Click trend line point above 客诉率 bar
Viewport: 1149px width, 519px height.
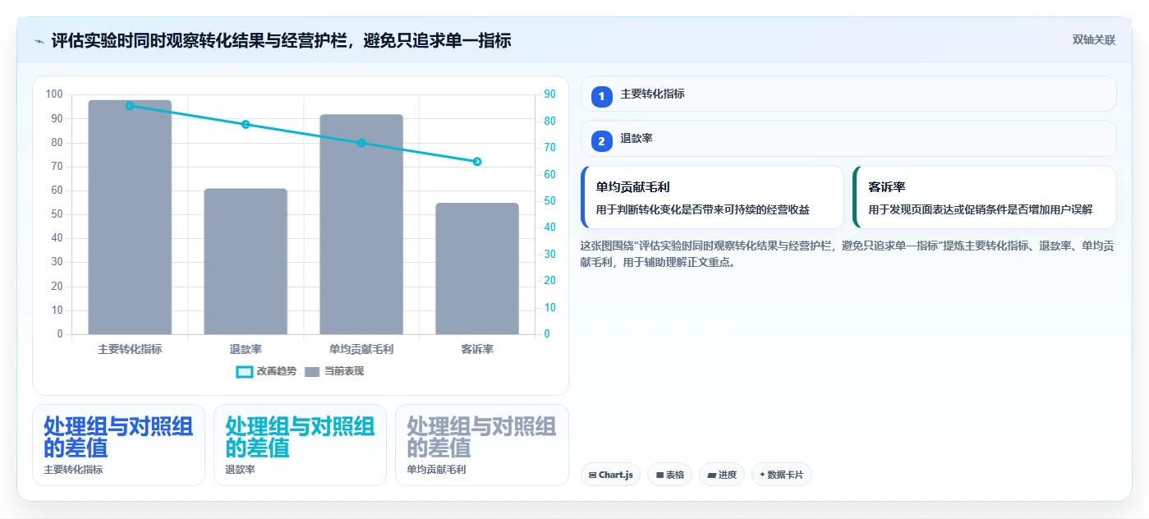[477, 162]
